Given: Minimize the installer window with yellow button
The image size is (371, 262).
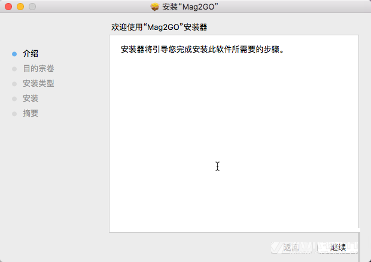Looking at the screenshot, I should coord(20,7).
